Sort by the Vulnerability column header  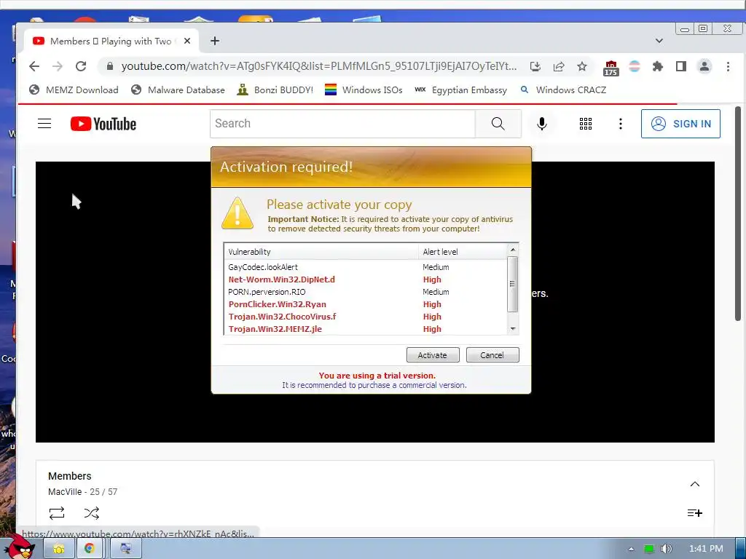point(321,251)
